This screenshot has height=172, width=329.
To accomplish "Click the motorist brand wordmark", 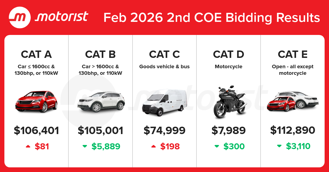I will pos(62,17).
